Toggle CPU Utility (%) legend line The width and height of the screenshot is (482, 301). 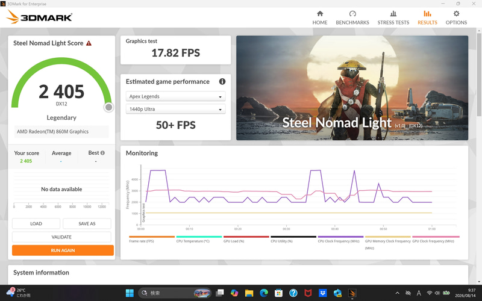[x=293, y=239]
